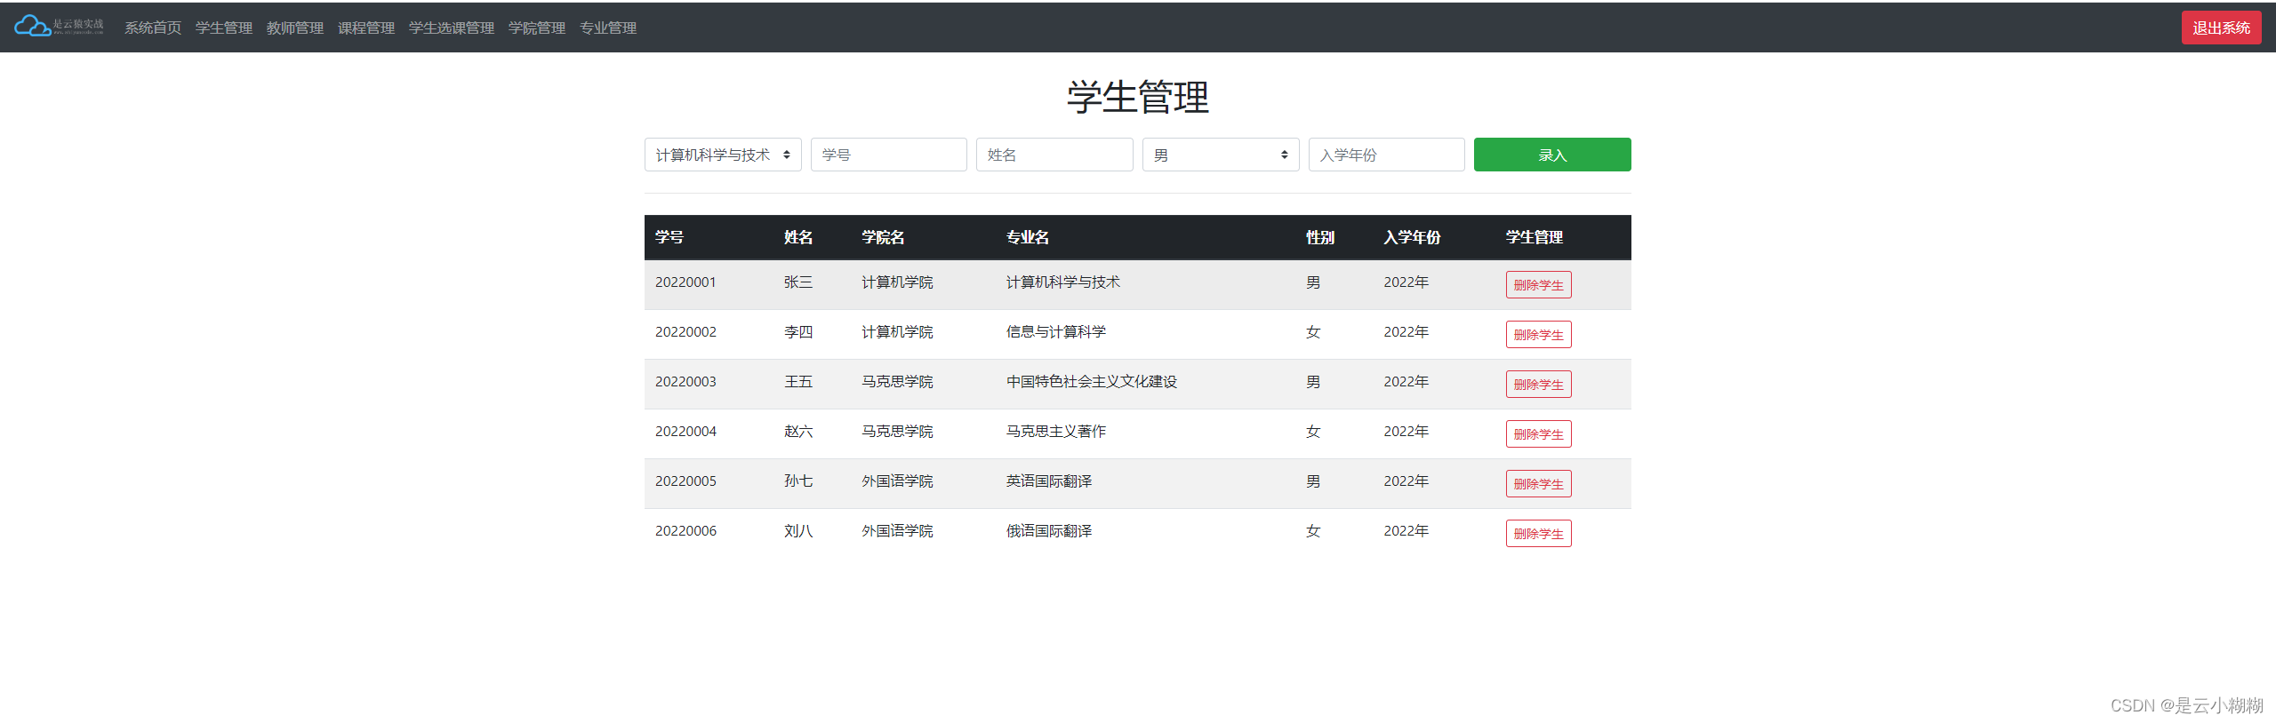Click 2022年 in 张三 row
The height and width of the screenshot is (723, 2276).
[x=1406, y=282]
